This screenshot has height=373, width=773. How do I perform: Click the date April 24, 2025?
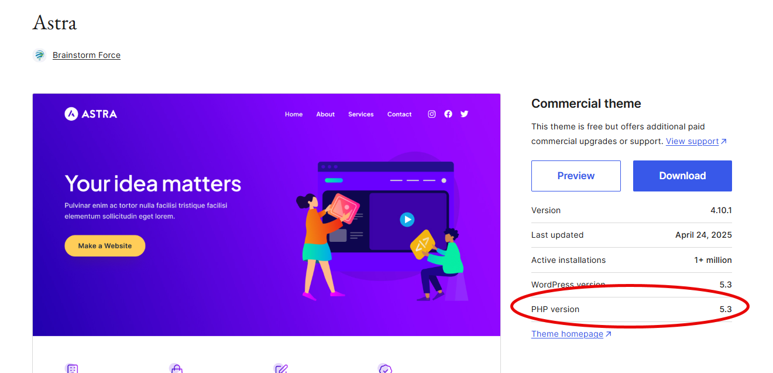pos(703,235)
